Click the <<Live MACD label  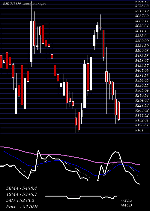click(x=126, y=203)
